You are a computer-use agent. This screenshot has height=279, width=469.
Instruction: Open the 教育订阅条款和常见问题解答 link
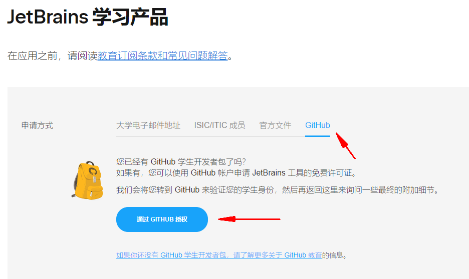[163, 55]
